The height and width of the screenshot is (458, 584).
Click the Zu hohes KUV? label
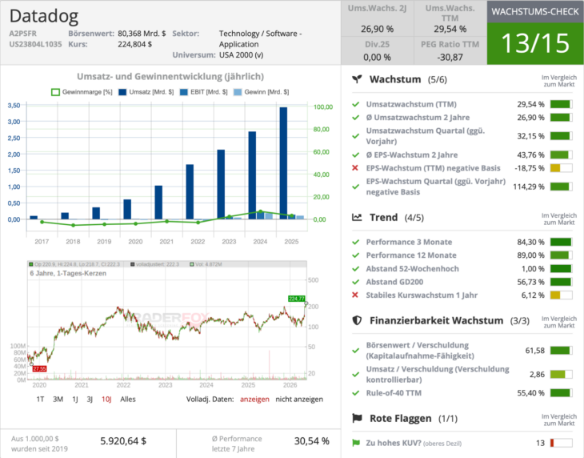[394, 443]
